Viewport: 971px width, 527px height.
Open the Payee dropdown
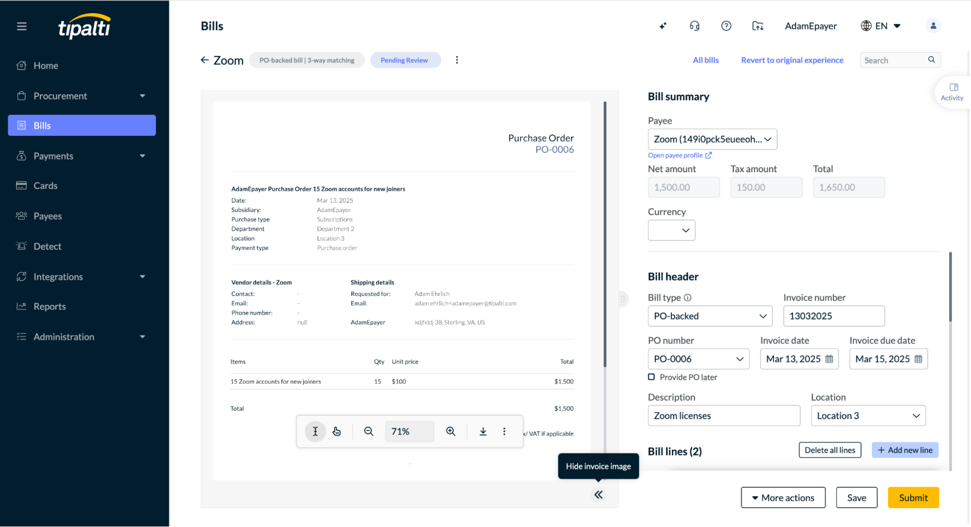click(x=712, y=139)
